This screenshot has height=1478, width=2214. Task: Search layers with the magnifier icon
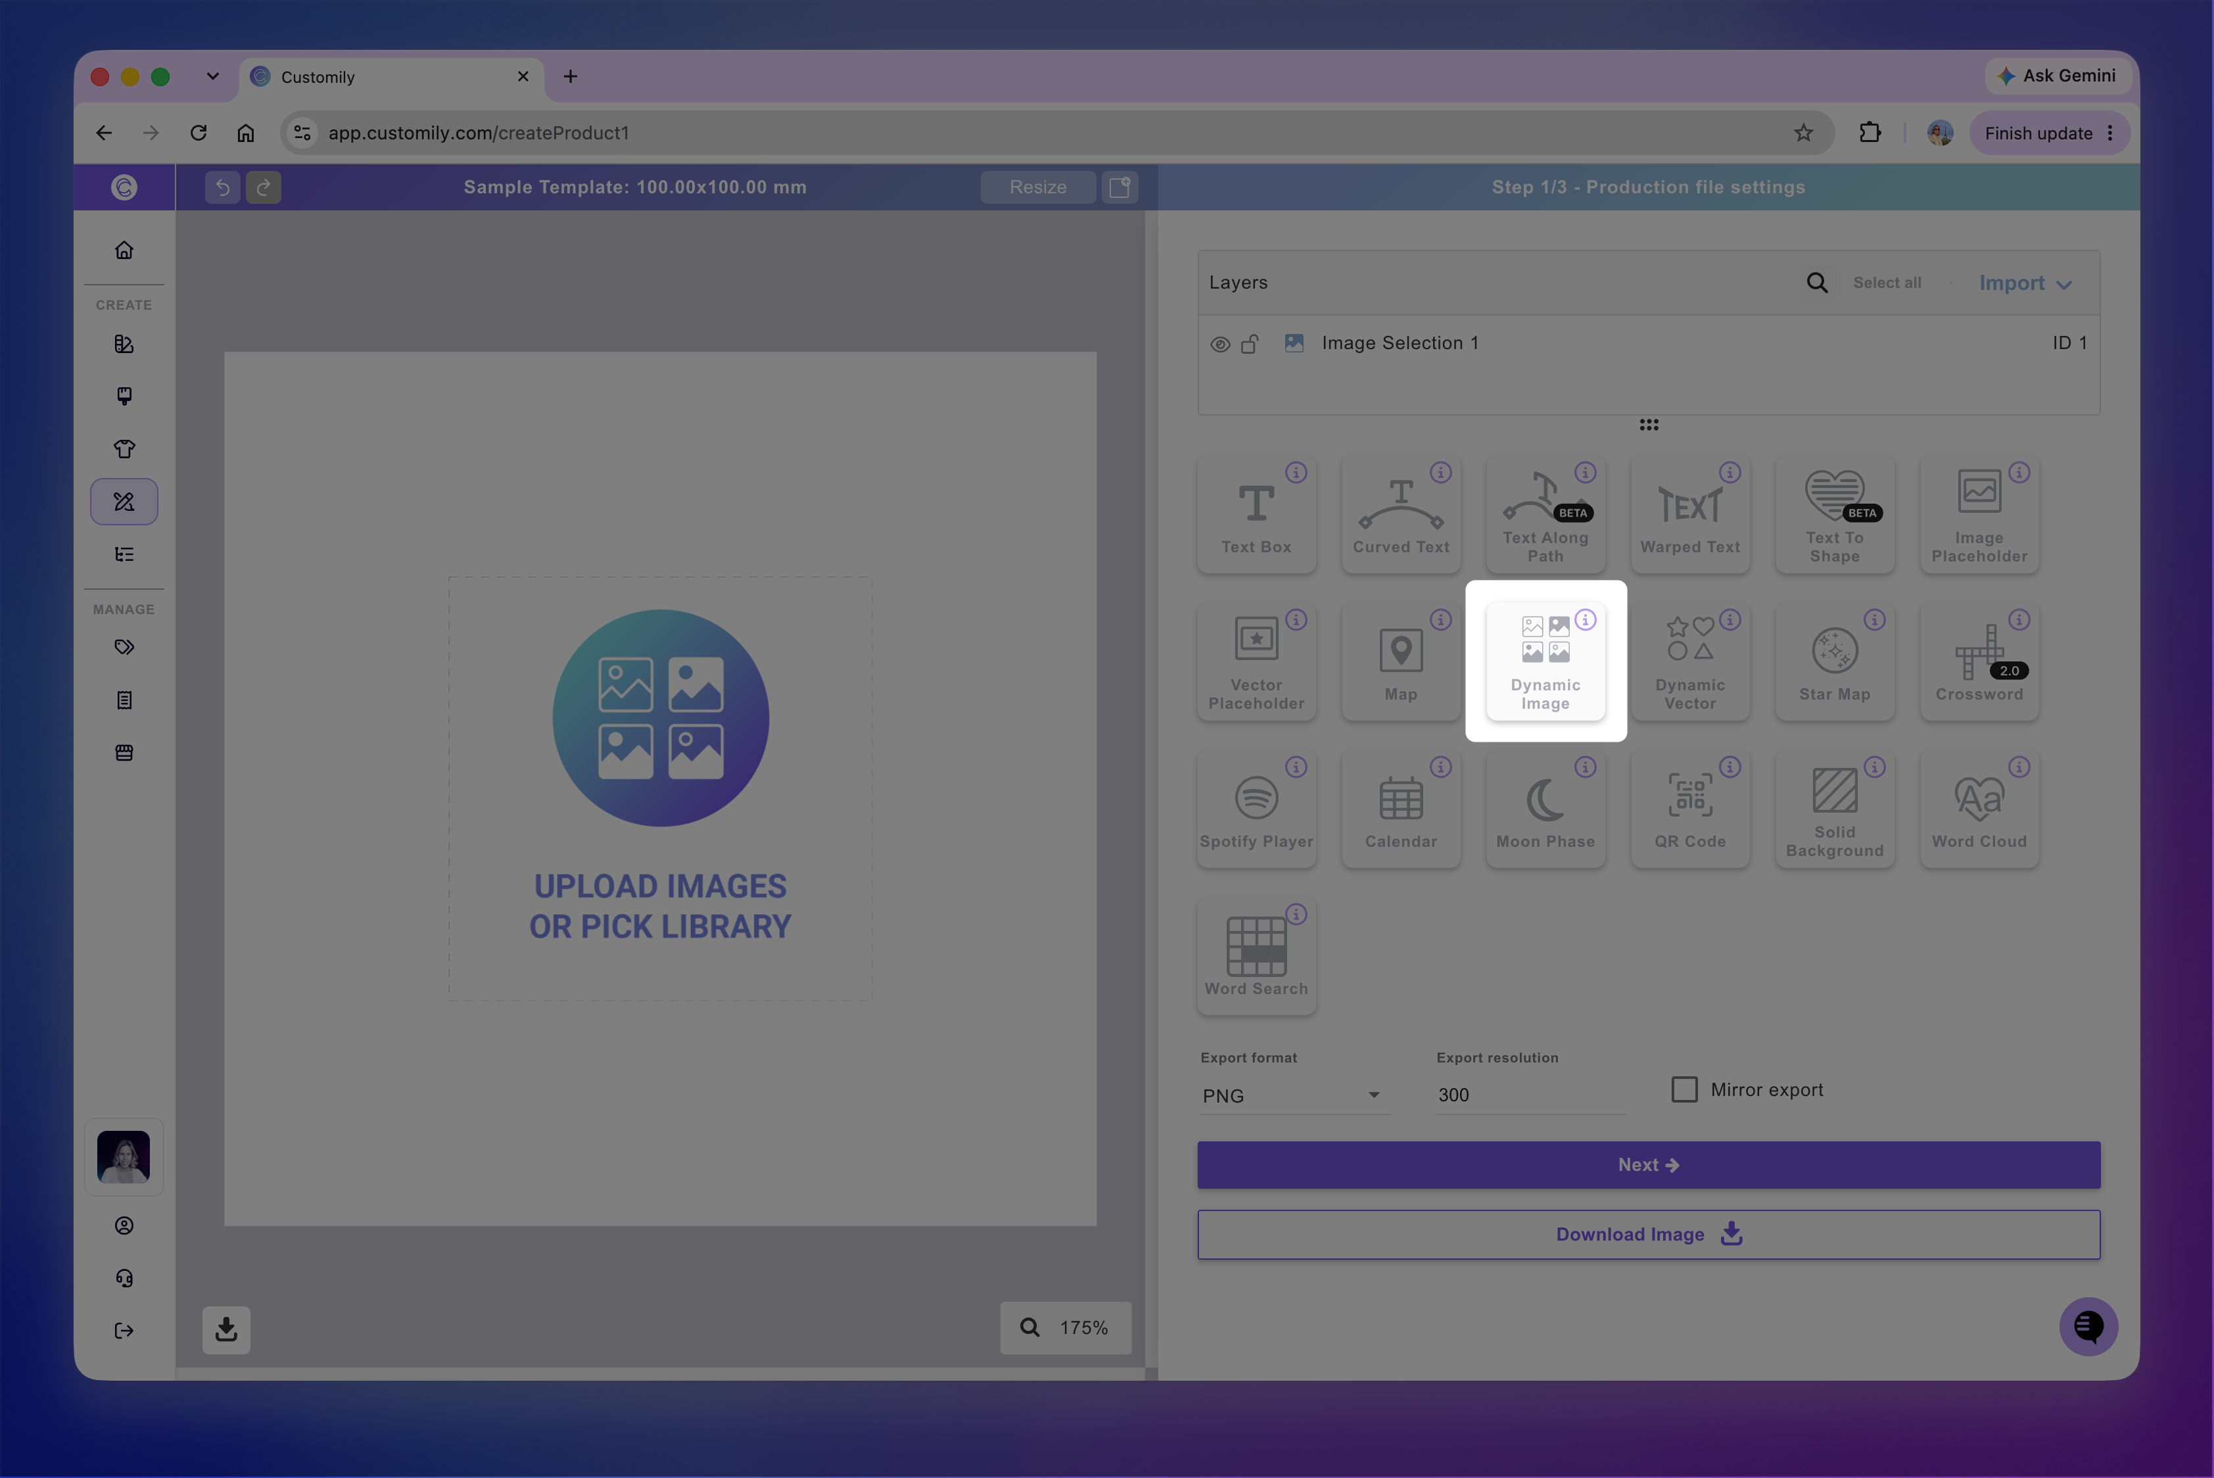point(1816,283)
